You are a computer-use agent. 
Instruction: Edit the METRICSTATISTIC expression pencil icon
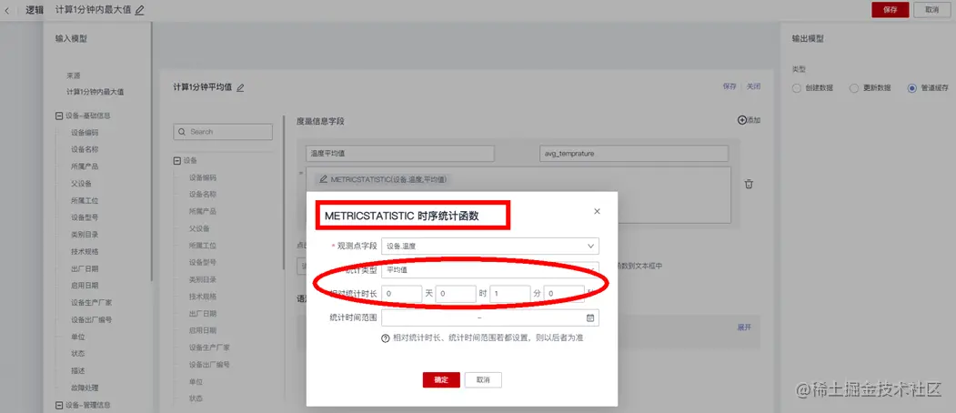323,180
